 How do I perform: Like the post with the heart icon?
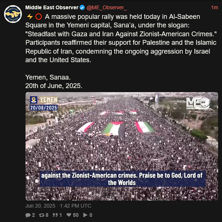(69, 215)
